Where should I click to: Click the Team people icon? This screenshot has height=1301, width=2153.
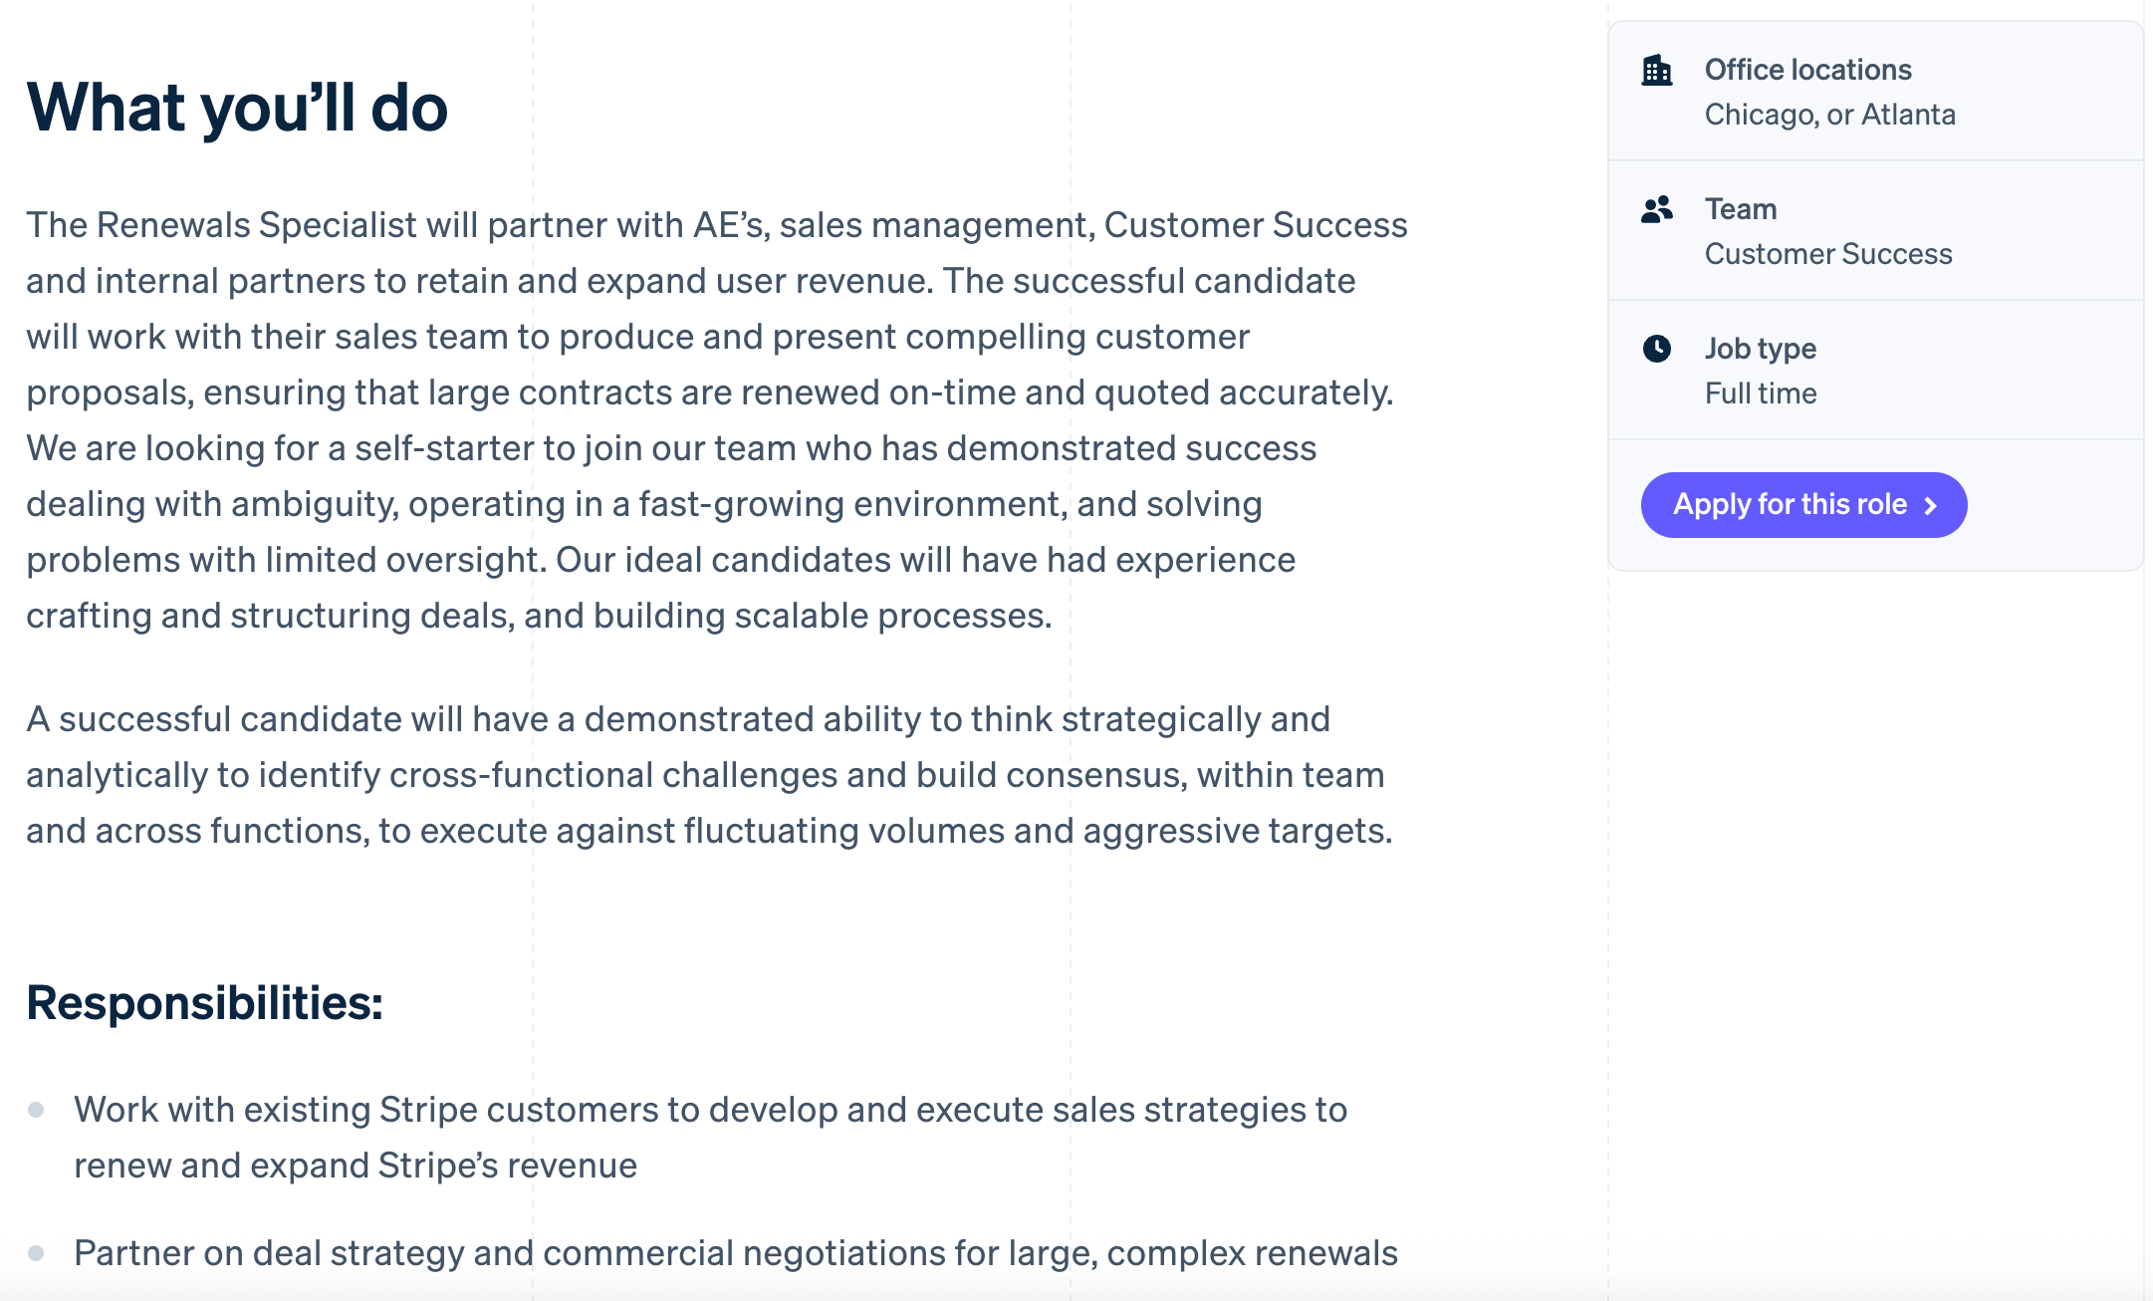[x=1657, y=209]
